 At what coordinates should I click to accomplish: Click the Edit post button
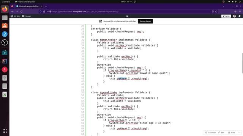(x=221, y=133)
